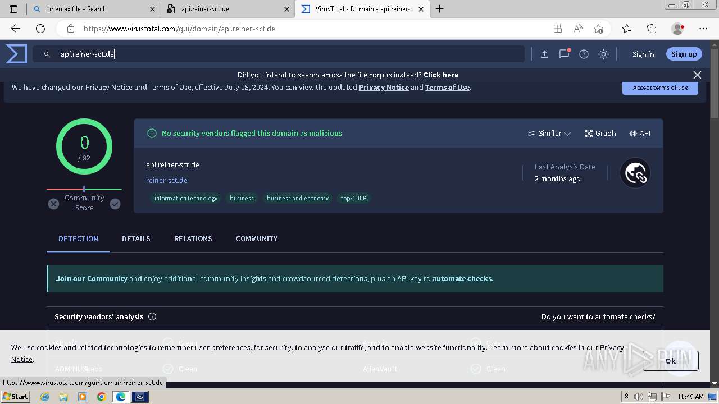Open the Favorites list icon
The height and width of the screenshot is (404, 719).
(627, 29)
